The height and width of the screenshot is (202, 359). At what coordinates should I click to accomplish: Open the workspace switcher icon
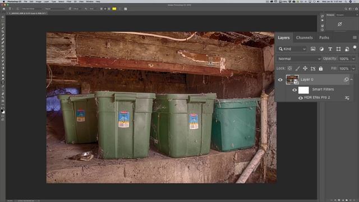(x=350, y=9)
